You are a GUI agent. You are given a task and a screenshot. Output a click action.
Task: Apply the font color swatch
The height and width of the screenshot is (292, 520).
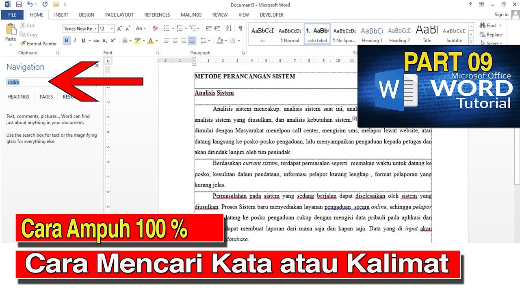click(x=150, y=41)
